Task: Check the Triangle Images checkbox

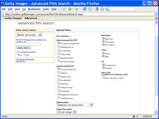Action: click(59, 98)
